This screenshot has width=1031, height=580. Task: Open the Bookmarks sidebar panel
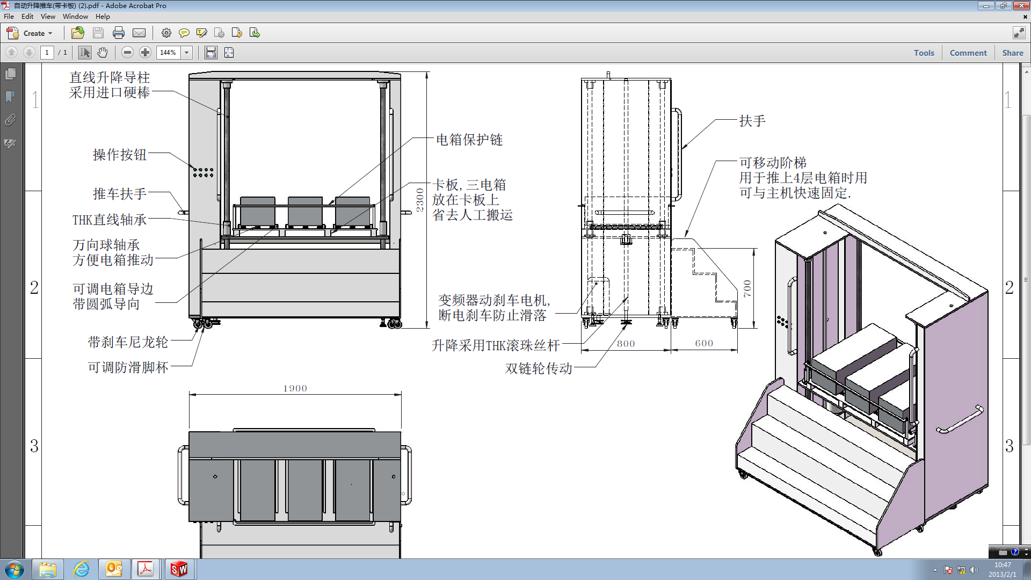tap(10, 98)
